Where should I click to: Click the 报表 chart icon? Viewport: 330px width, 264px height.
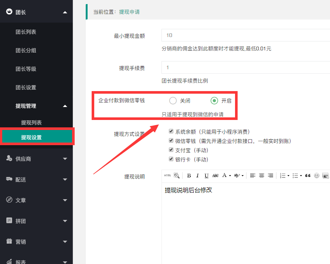tap(9, 262)
